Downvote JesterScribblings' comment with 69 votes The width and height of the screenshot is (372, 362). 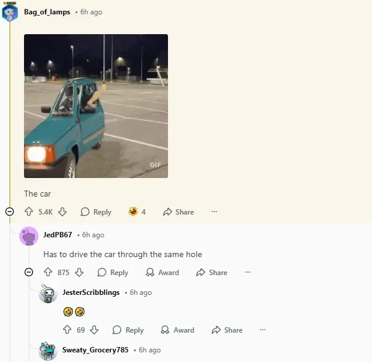point(94,330)
